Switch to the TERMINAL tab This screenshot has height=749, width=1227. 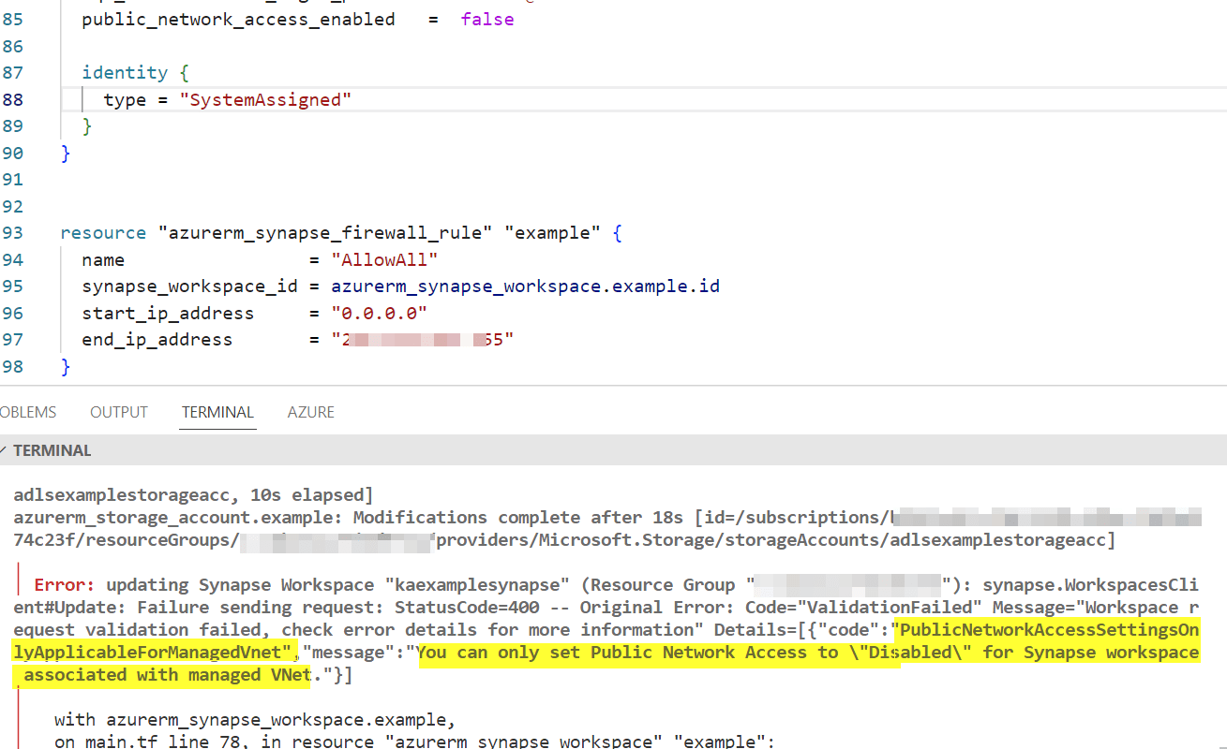click(x=217, y=411)
